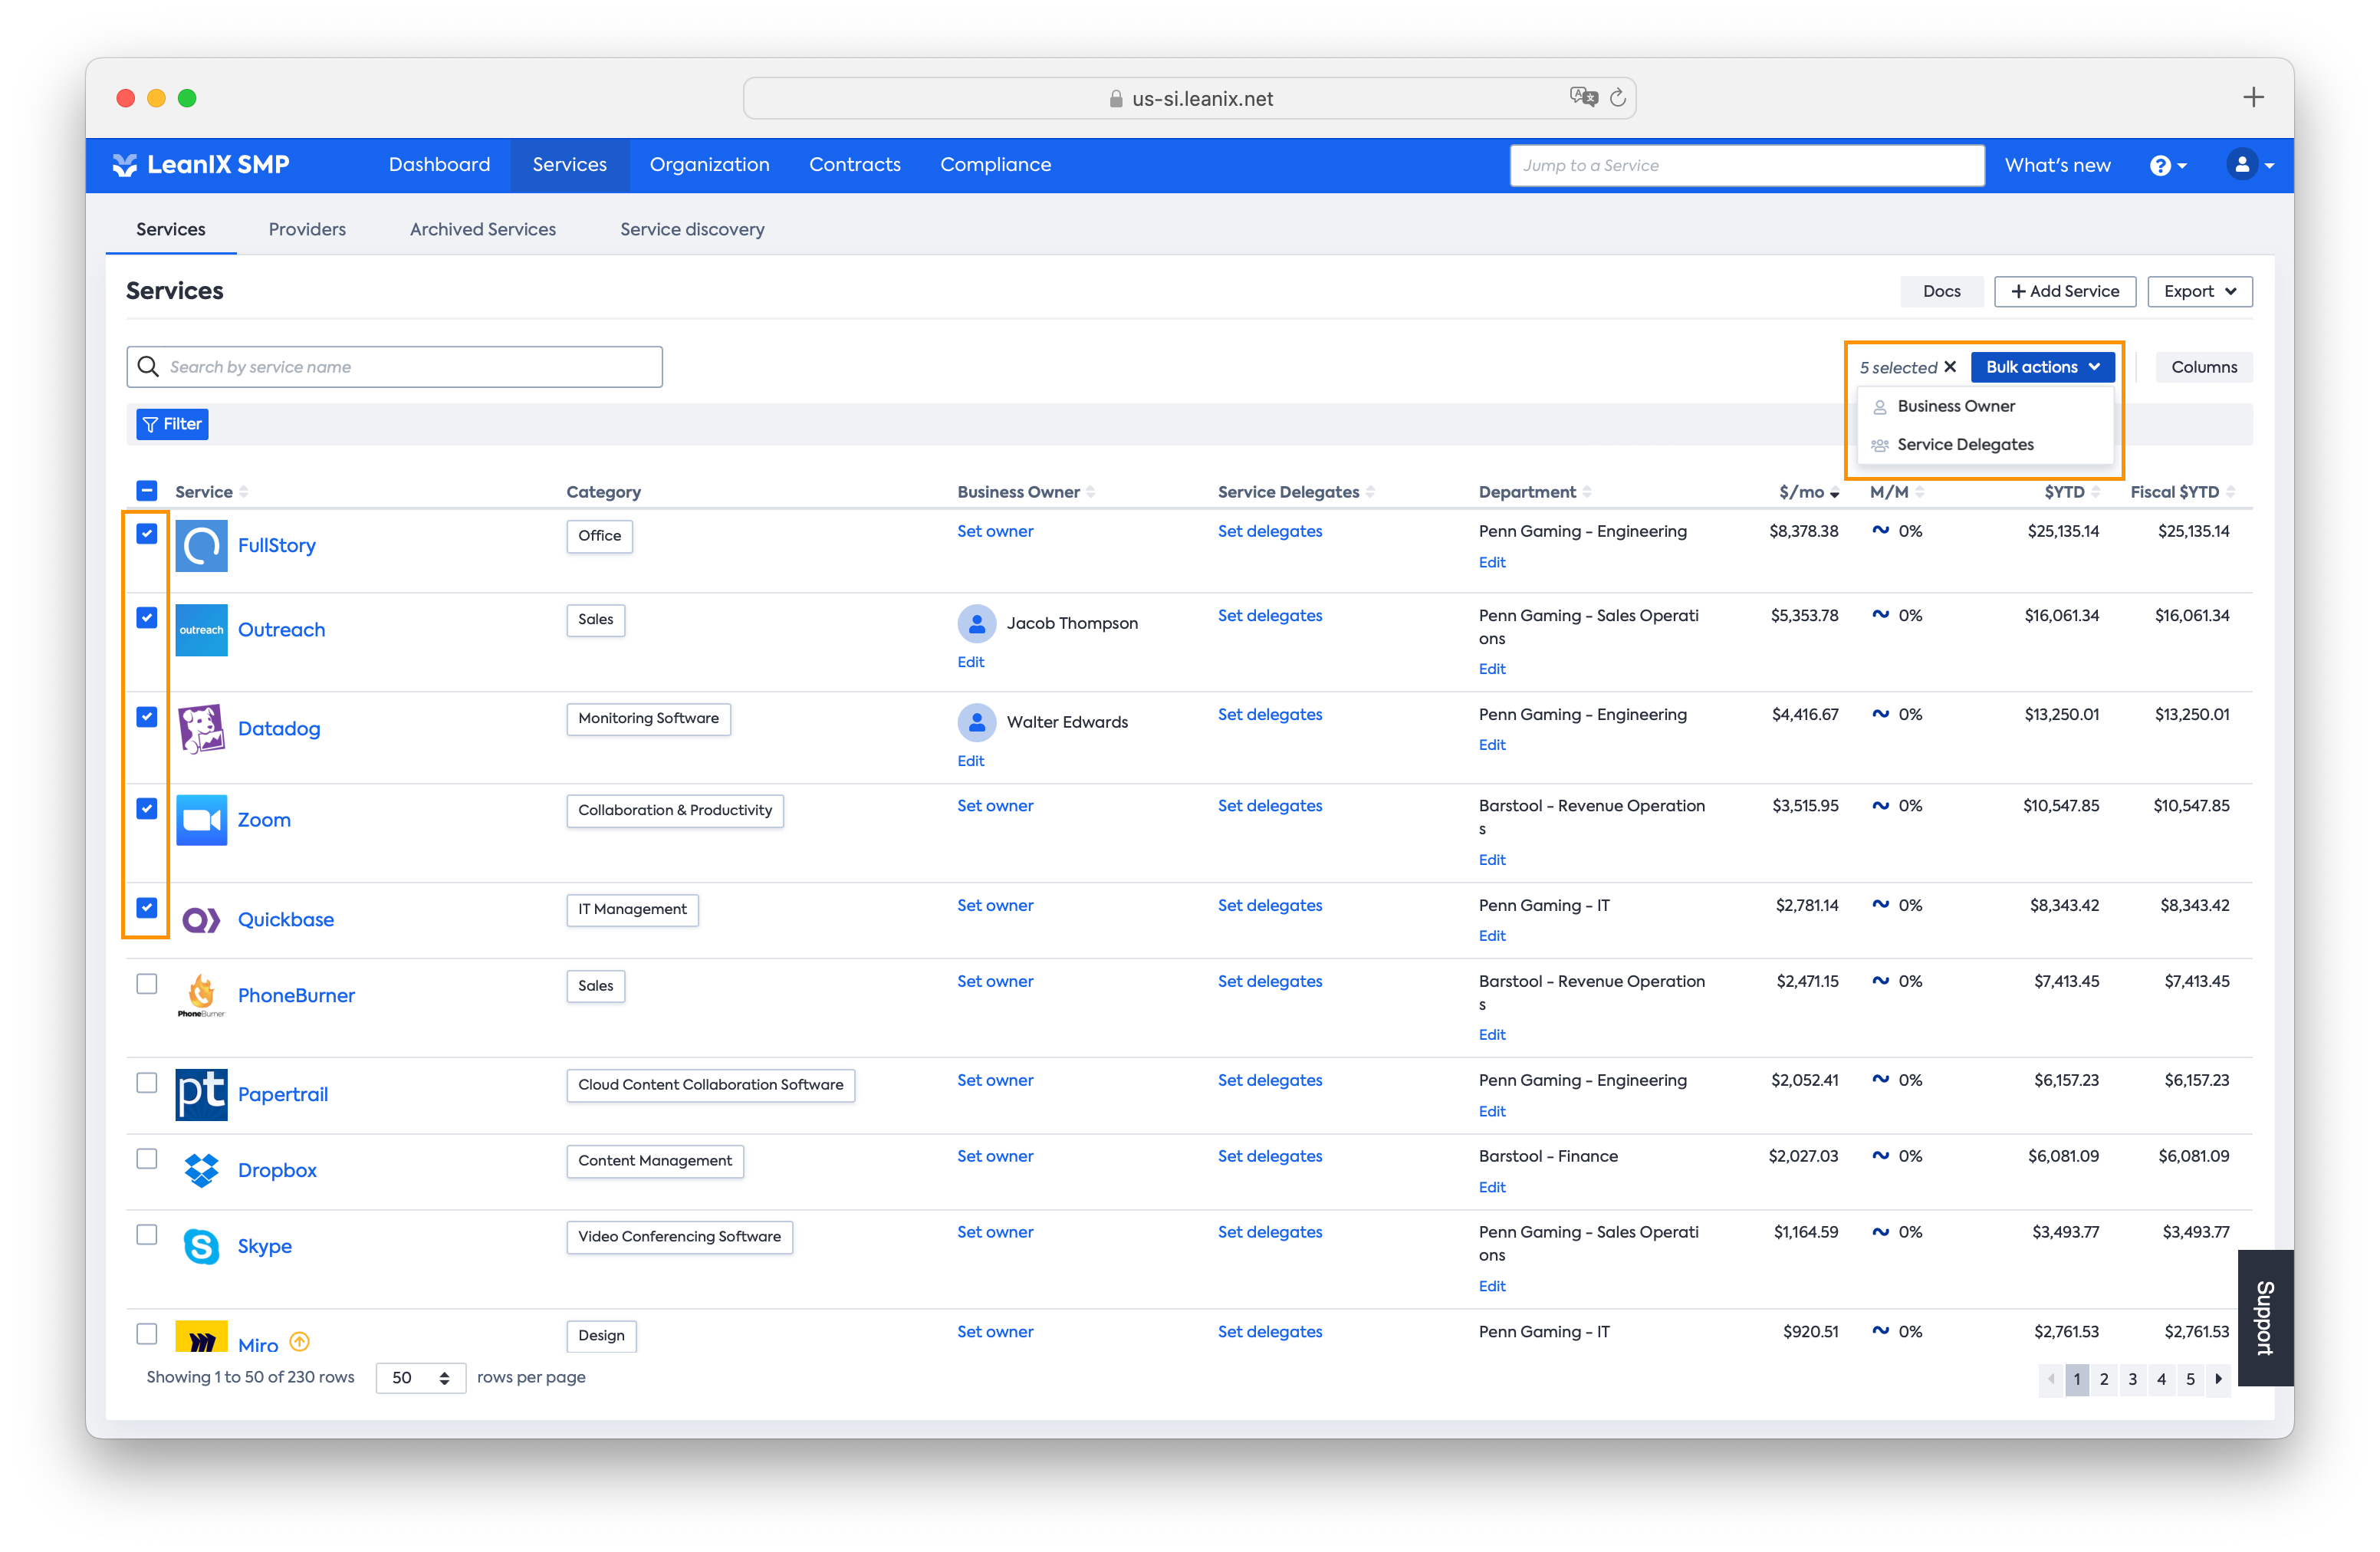Image resolution: width=2380 pixels, height=1552 pixels.
Task: Open the PhoneBurner flame logo
Action: 201,995
